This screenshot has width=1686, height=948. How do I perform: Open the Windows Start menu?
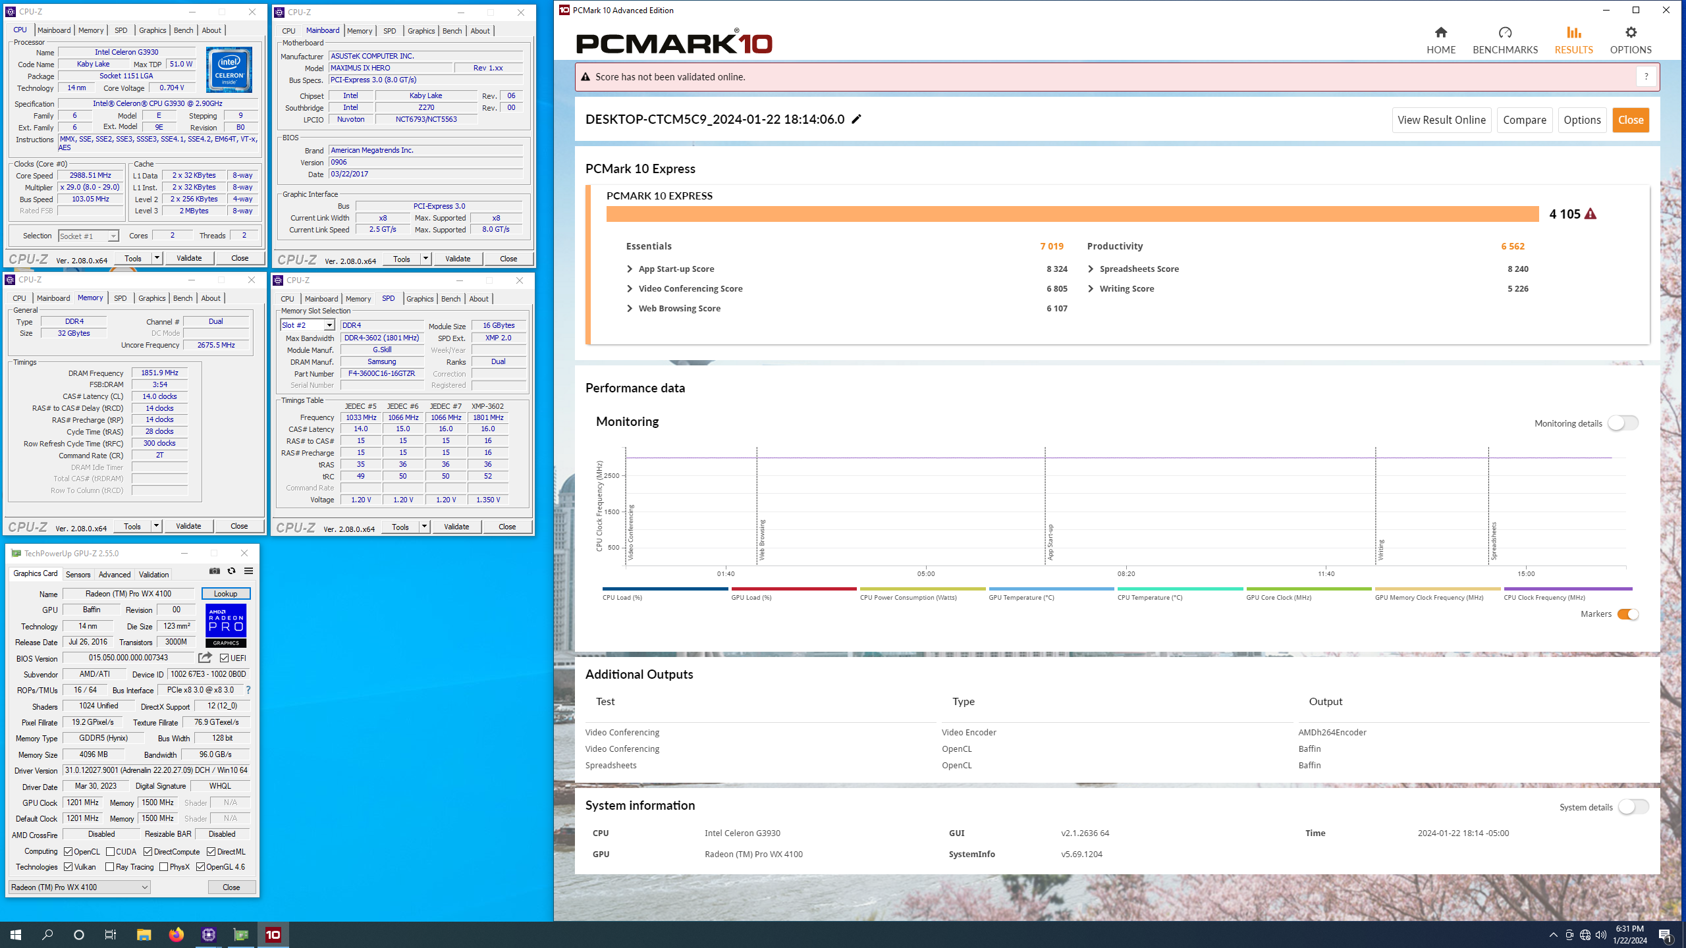tap(16, 935)
